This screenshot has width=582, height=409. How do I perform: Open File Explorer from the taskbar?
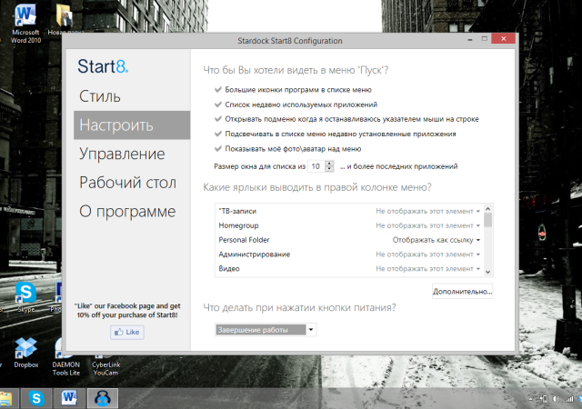6,399
